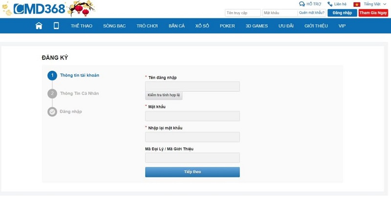Screen dimensions: 391x199
Task: Open the Xổ Số menu item
Action: [202, 26]
